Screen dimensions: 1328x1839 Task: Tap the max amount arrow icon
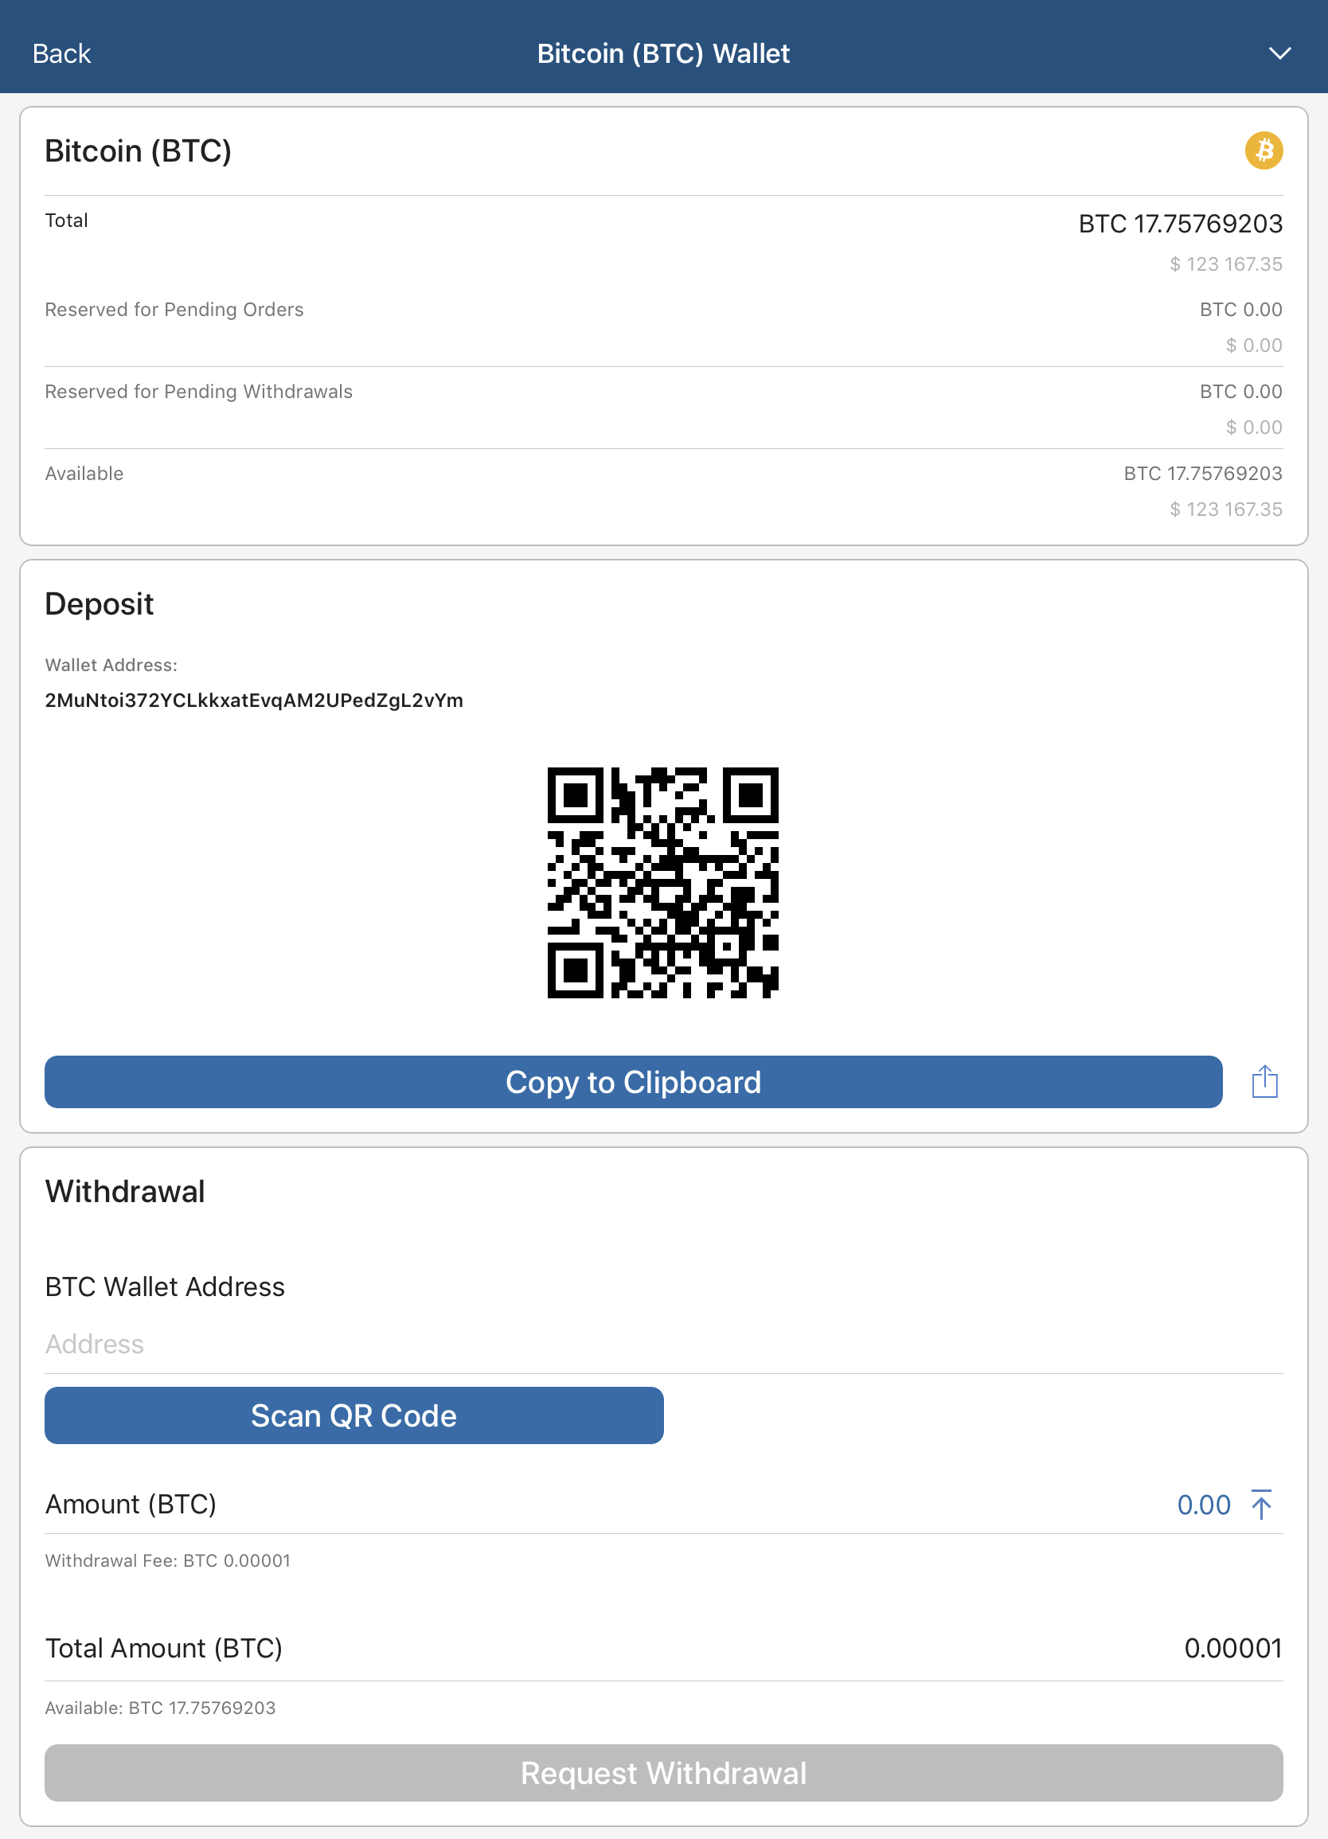pos(1260,1504)
